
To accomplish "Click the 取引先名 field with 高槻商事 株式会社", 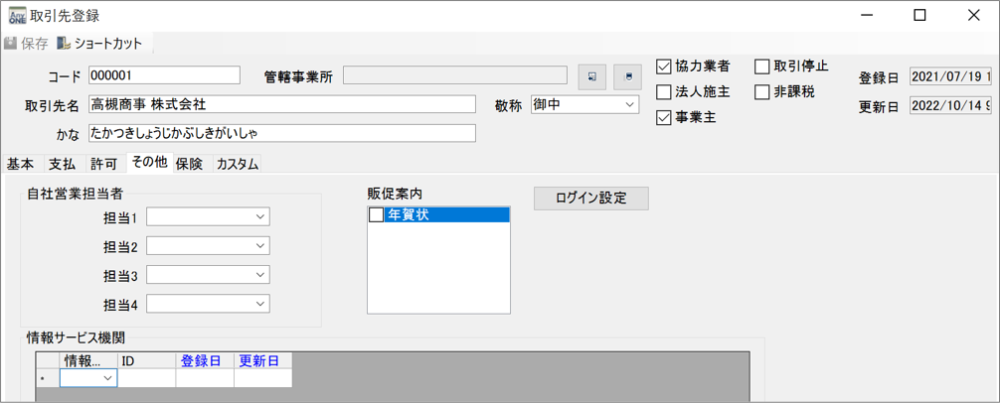I will 282,104.
